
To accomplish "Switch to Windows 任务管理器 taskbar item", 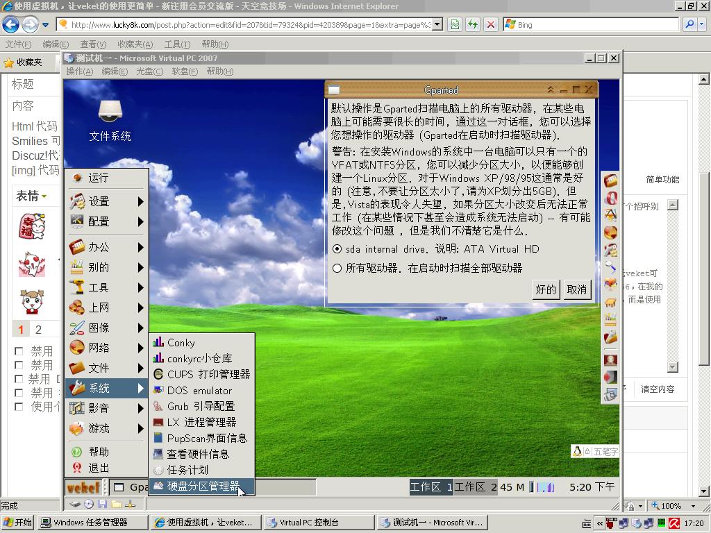I will tap(92, 523).
